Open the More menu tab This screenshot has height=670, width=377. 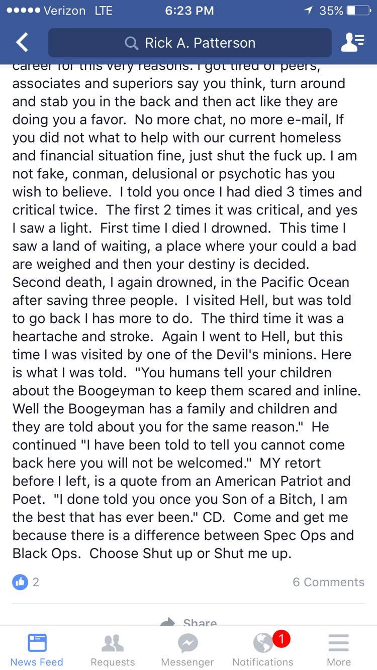(x=338, y=649)
